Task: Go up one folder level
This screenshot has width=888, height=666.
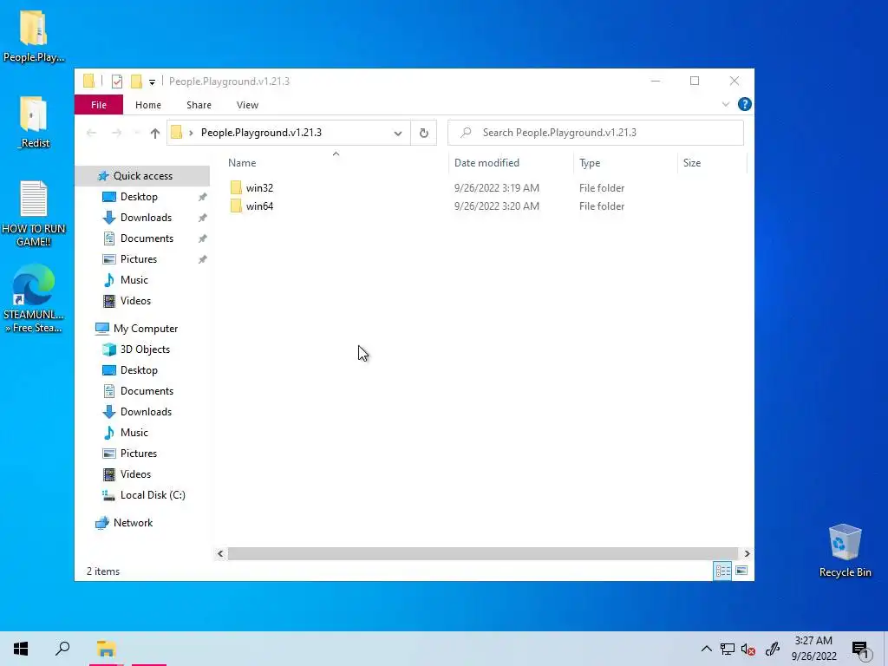Action: click(154, 133)
